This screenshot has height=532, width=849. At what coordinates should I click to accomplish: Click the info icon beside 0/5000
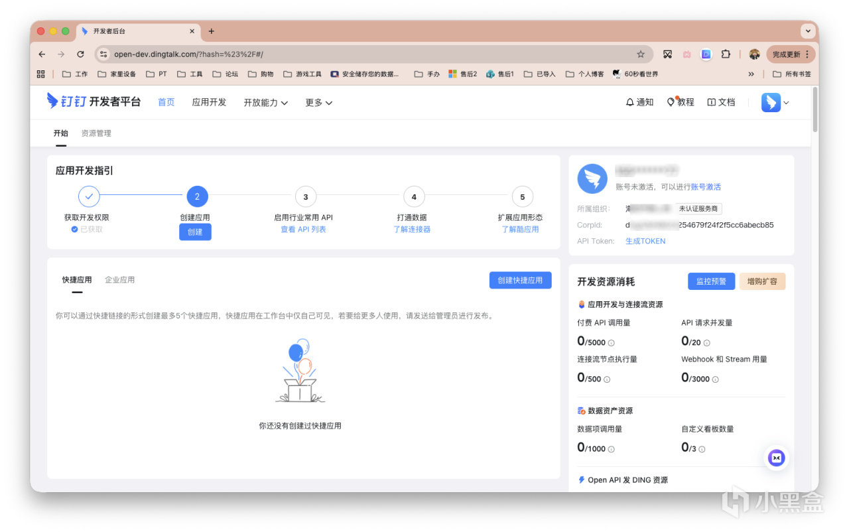coord(611,343)
